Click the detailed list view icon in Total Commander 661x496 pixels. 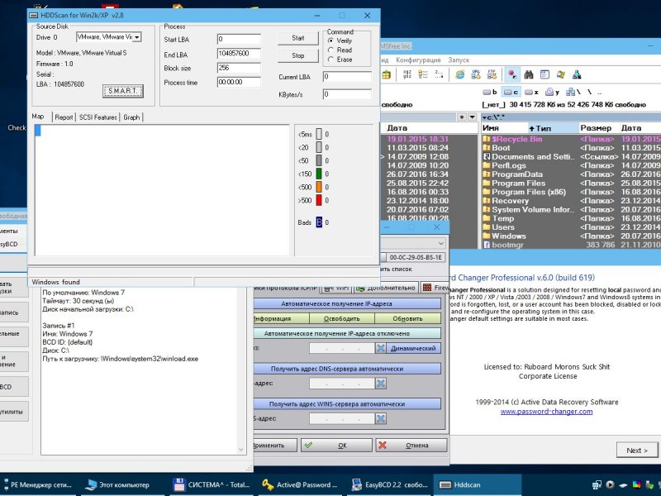click(423, 74)
